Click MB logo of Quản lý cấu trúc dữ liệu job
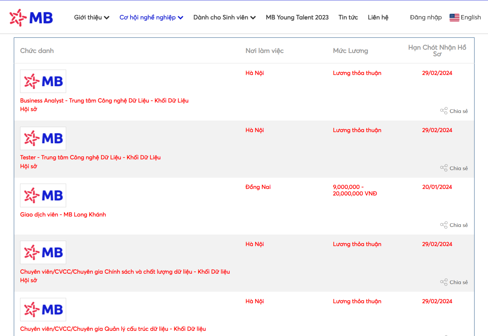Screen dimensions: 488x336 [x=43, y=309]
